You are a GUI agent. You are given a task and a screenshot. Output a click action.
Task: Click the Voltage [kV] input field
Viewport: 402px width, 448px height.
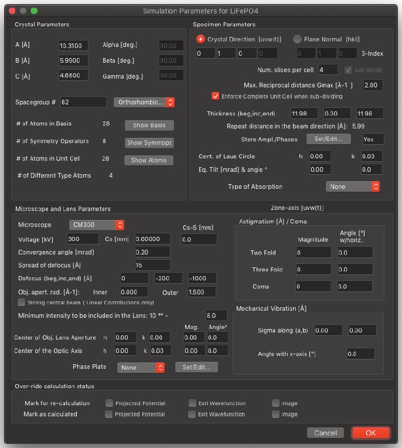pyautogui.click(x=83, y=239)
